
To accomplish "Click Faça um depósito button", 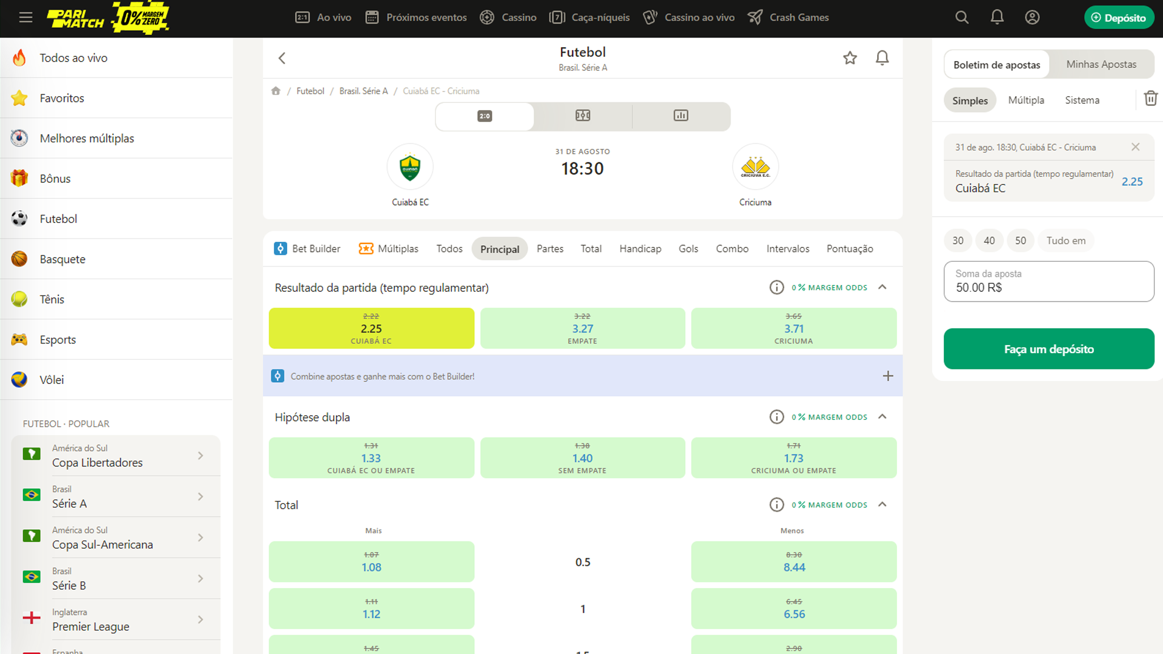I will coord(1049,349).
